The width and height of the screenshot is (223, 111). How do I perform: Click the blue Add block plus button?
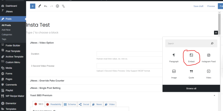tap(33, 6)
